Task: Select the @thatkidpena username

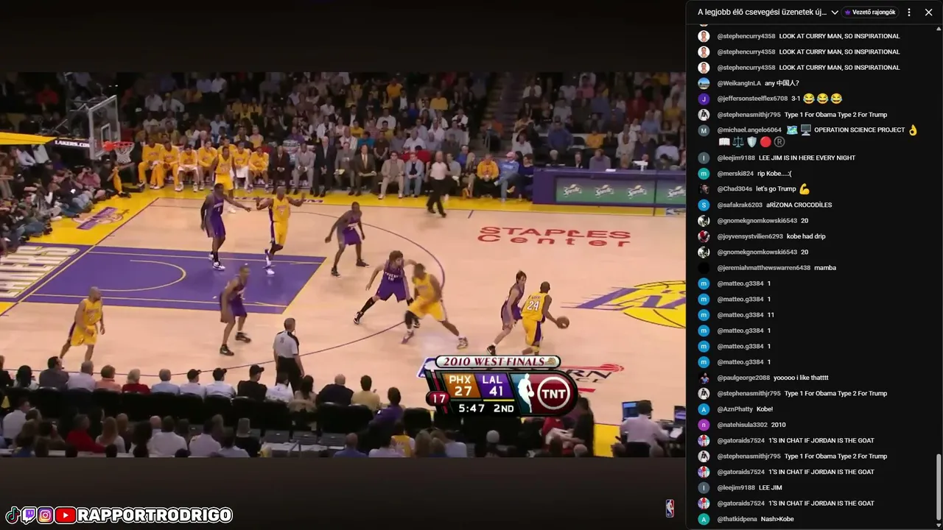Action: point(737,519)
